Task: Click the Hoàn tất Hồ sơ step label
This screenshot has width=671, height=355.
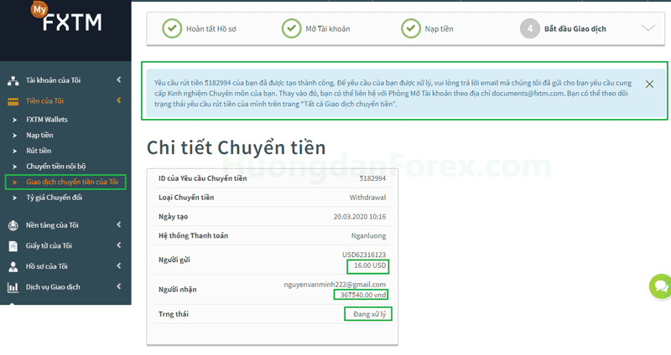Action: 211,29
